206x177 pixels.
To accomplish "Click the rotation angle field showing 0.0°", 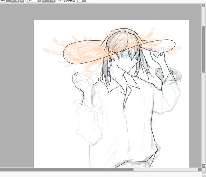I will [32, 1].
